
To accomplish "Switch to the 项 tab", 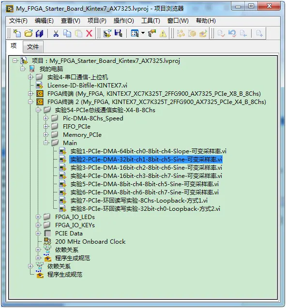I will click(14, 46).
